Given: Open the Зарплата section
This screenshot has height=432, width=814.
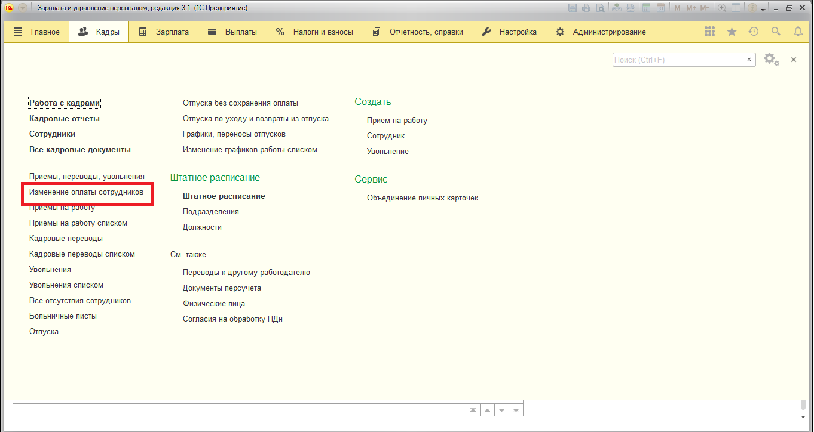Looking at the screenshot, I should [163, 32].
